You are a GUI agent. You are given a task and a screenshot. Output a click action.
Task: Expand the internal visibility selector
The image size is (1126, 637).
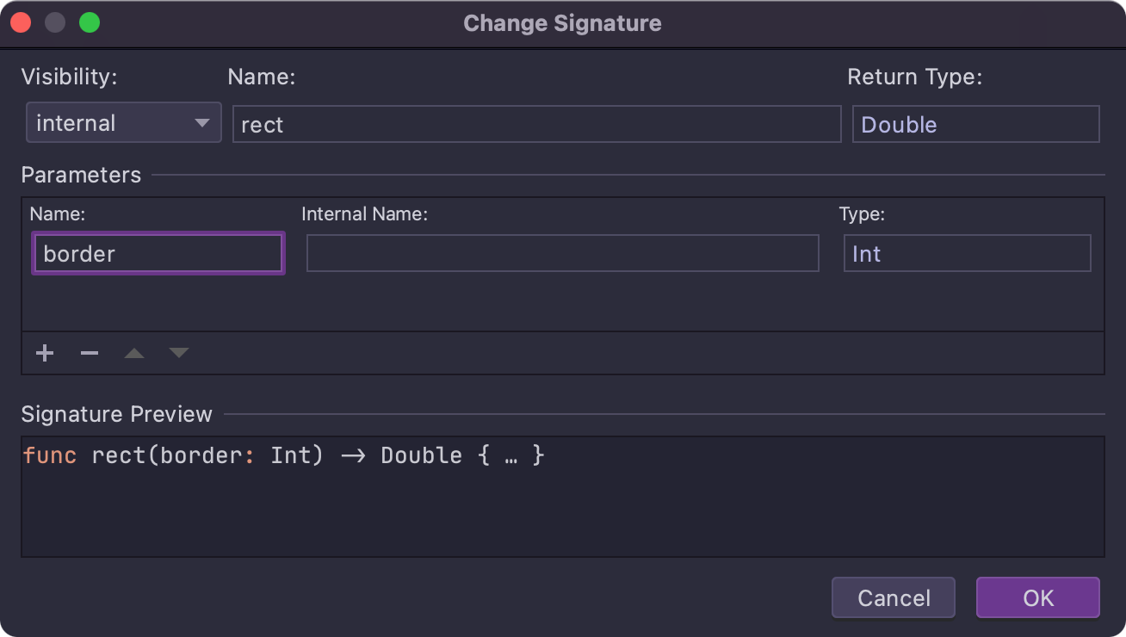coord(123,122)
